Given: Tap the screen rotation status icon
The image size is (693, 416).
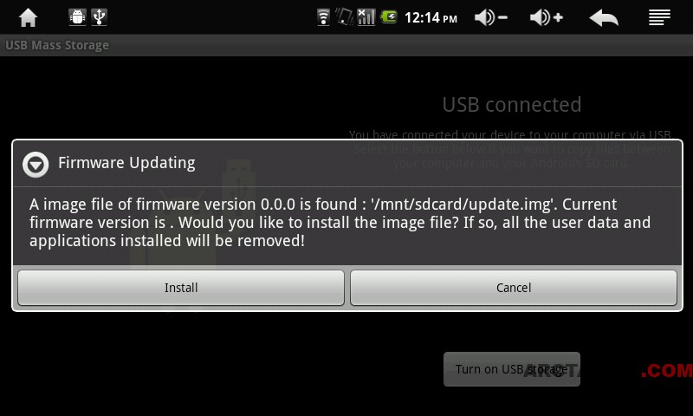Looking at the screenshot, I should coord(344,17).
